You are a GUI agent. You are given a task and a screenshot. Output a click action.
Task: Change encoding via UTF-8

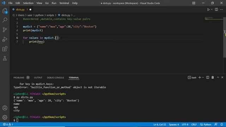pyautogui.click(x=185, y=125)
